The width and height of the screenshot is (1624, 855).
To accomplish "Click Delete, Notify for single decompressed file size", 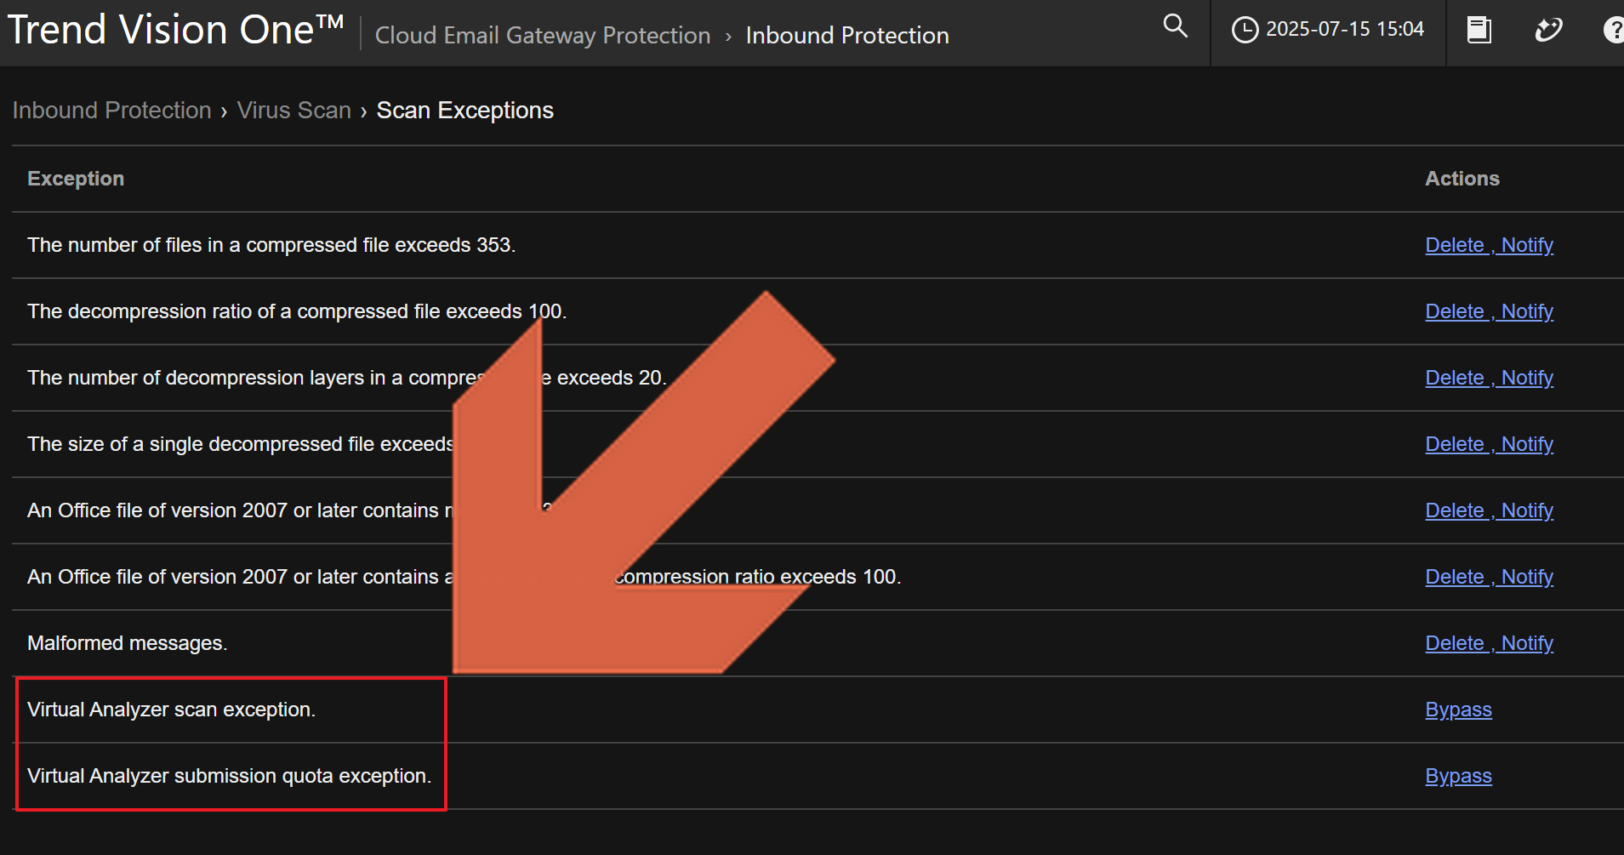I will (x=1489, y=444).
